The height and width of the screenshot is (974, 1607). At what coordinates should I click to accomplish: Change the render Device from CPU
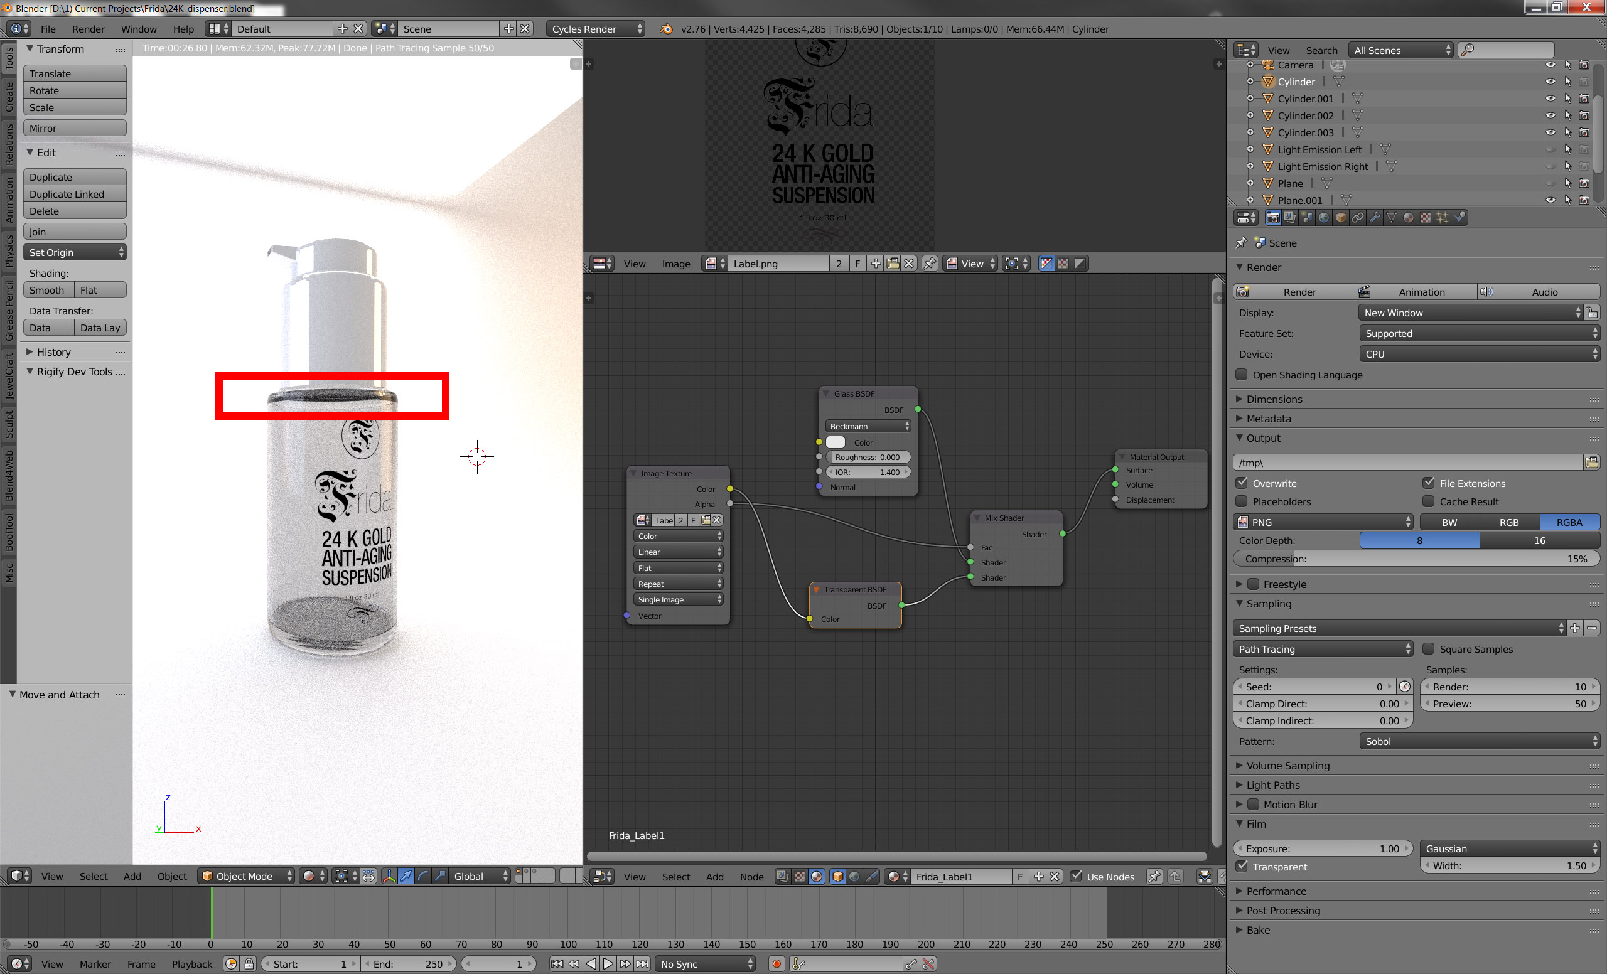tap(1477, 353)
